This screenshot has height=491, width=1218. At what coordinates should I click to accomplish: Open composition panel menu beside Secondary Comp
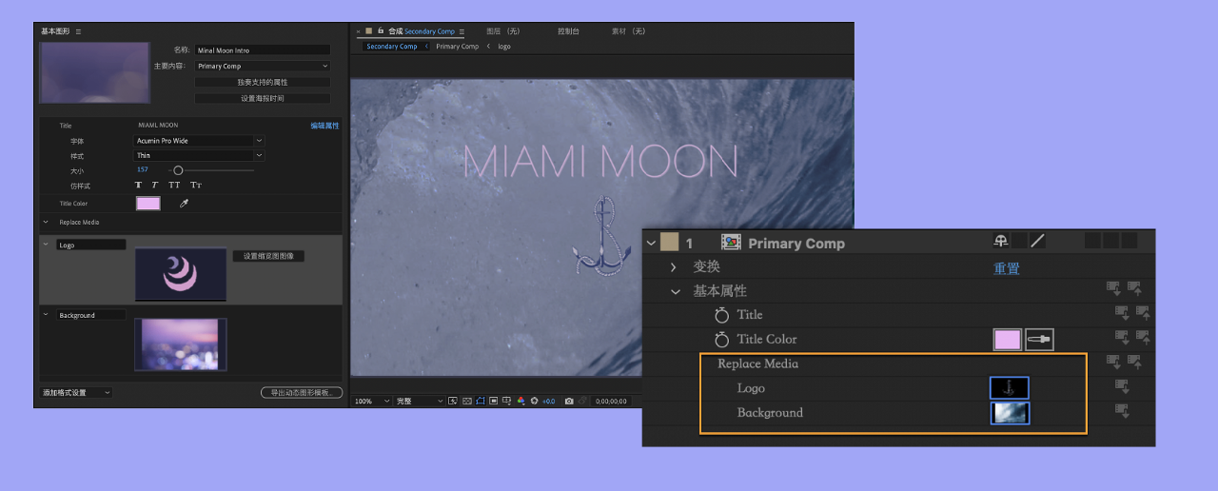point(462,31)
